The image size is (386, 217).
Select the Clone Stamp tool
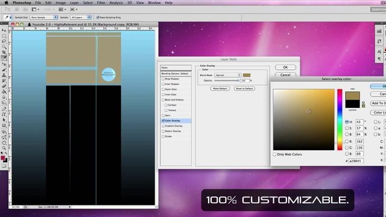[4, 75]
